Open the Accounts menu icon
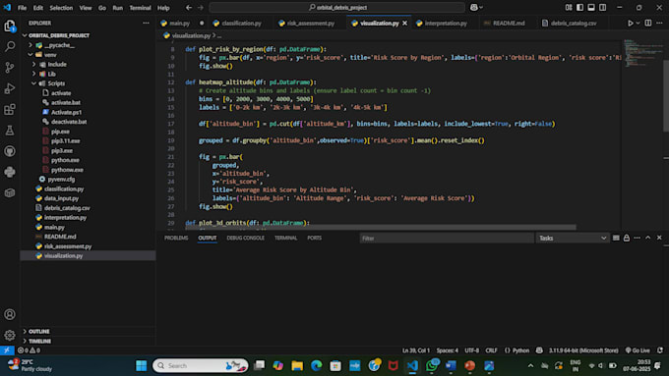Image resolution: width=669 pixels, height=376 pixels. coord(10,315)
